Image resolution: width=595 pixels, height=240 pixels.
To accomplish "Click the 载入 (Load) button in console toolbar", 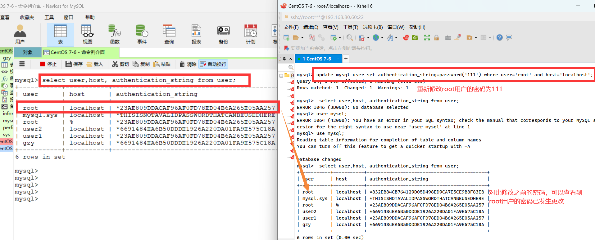I will click(x=95, y=64).
